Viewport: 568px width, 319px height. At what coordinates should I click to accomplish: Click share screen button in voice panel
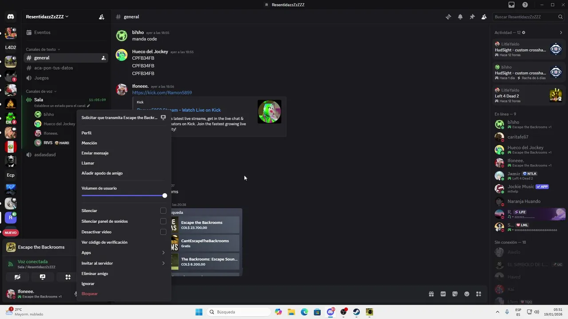[x=43, y=277]
